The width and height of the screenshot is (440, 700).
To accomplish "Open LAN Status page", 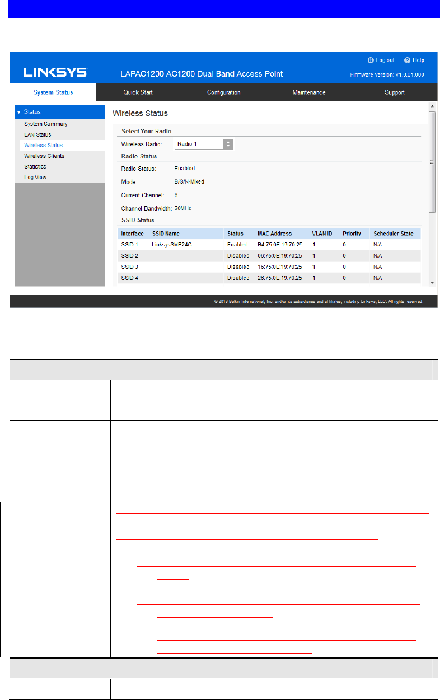I will (x=37, y=134).
